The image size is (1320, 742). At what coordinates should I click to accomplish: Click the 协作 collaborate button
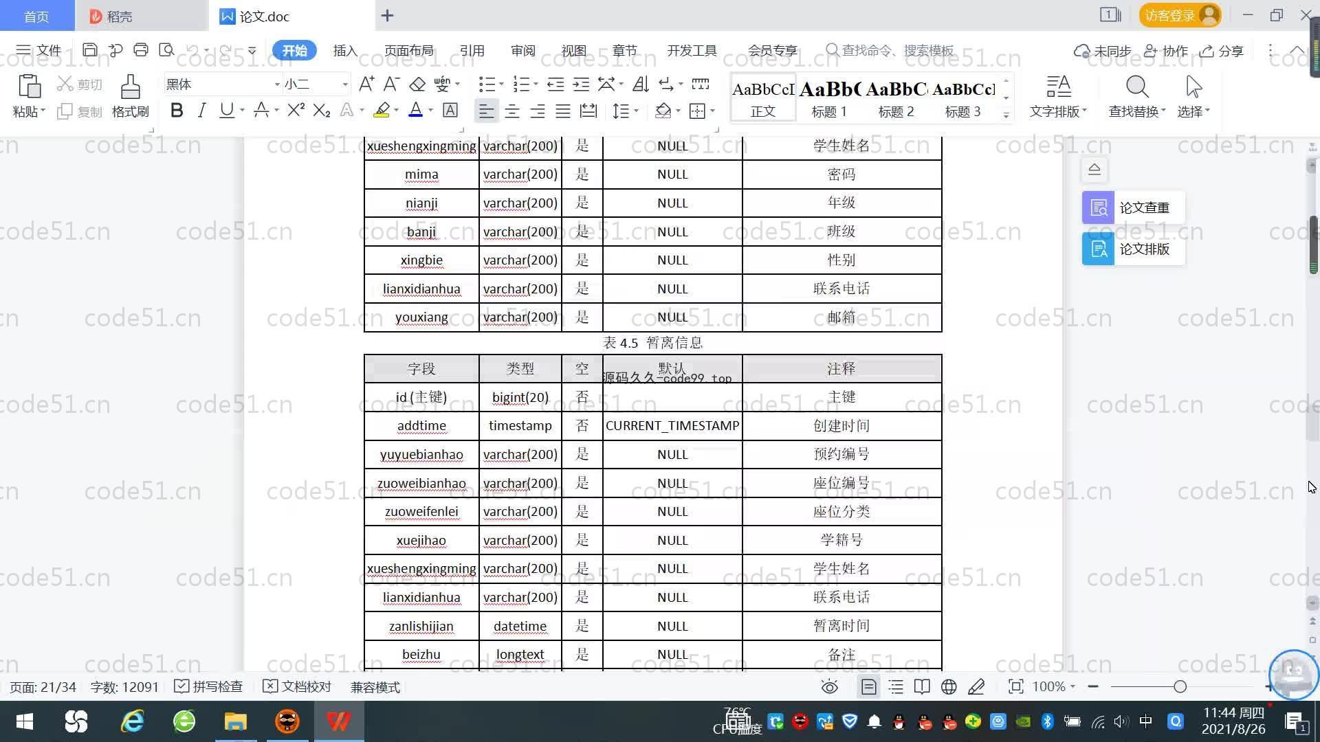point(1166,50)
